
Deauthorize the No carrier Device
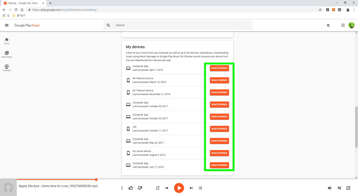coord(219,153)
